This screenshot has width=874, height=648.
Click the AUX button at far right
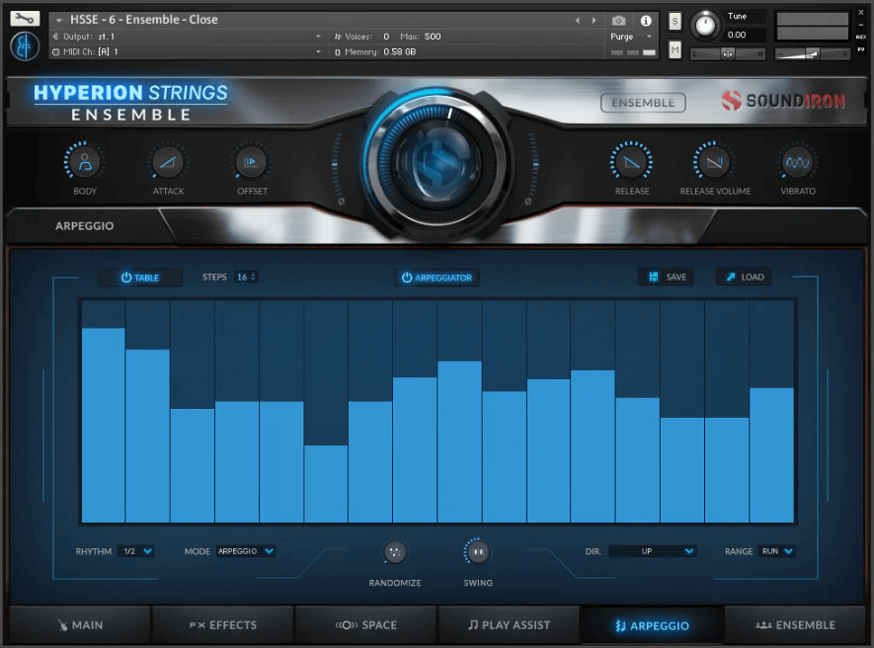click(x=861, y=37)
